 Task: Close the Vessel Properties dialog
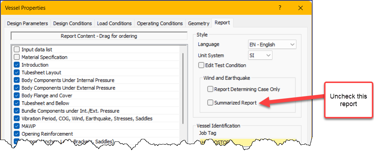click(x=301, y=8)
